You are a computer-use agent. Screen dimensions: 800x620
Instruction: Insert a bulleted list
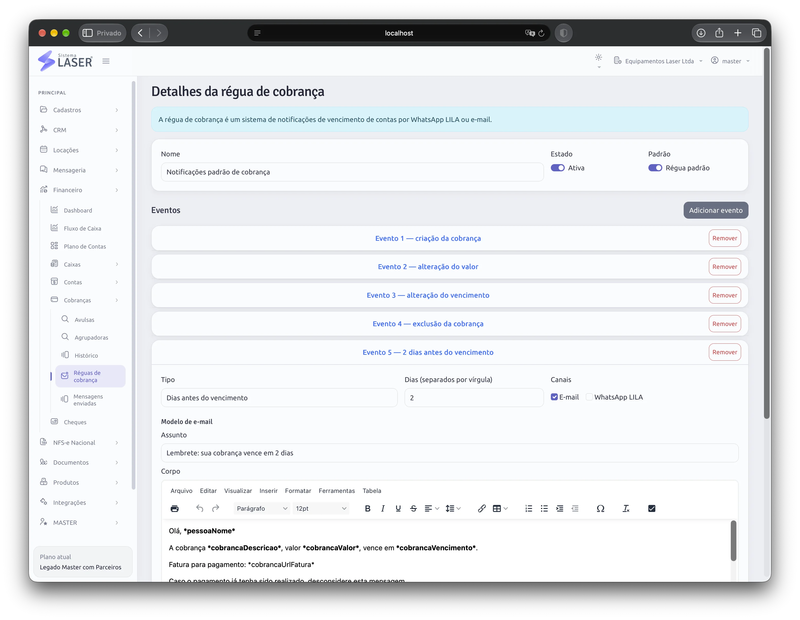coord(544,508)
